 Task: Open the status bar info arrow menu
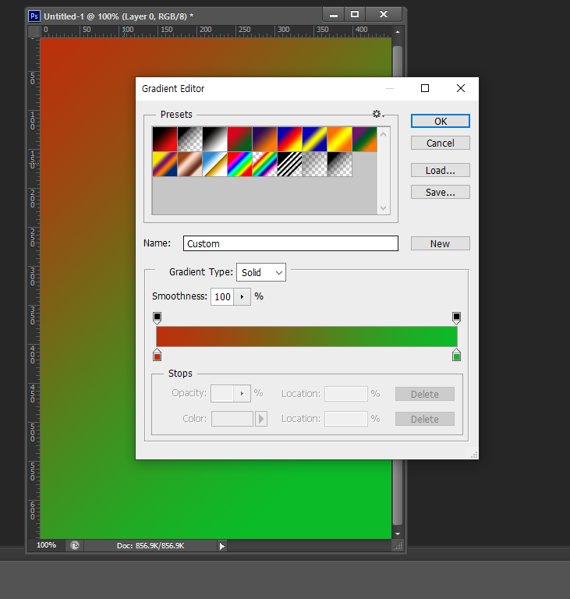coord(222,546)
